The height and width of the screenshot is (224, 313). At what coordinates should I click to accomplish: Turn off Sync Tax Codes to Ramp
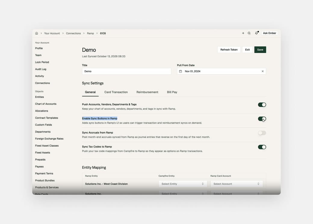coord(262,147)
